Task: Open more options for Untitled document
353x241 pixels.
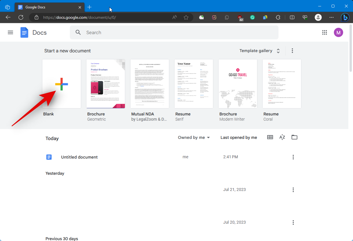Action: [x=293, y=157]
